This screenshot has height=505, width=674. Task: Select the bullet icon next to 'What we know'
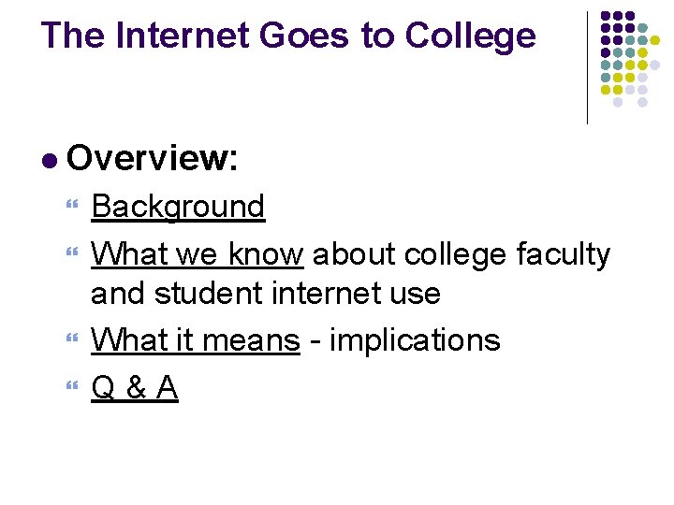[75, 254]
